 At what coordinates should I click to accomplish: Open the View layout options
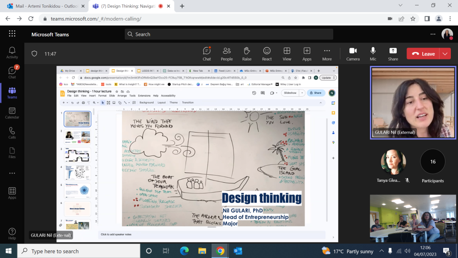pos(287,54)
